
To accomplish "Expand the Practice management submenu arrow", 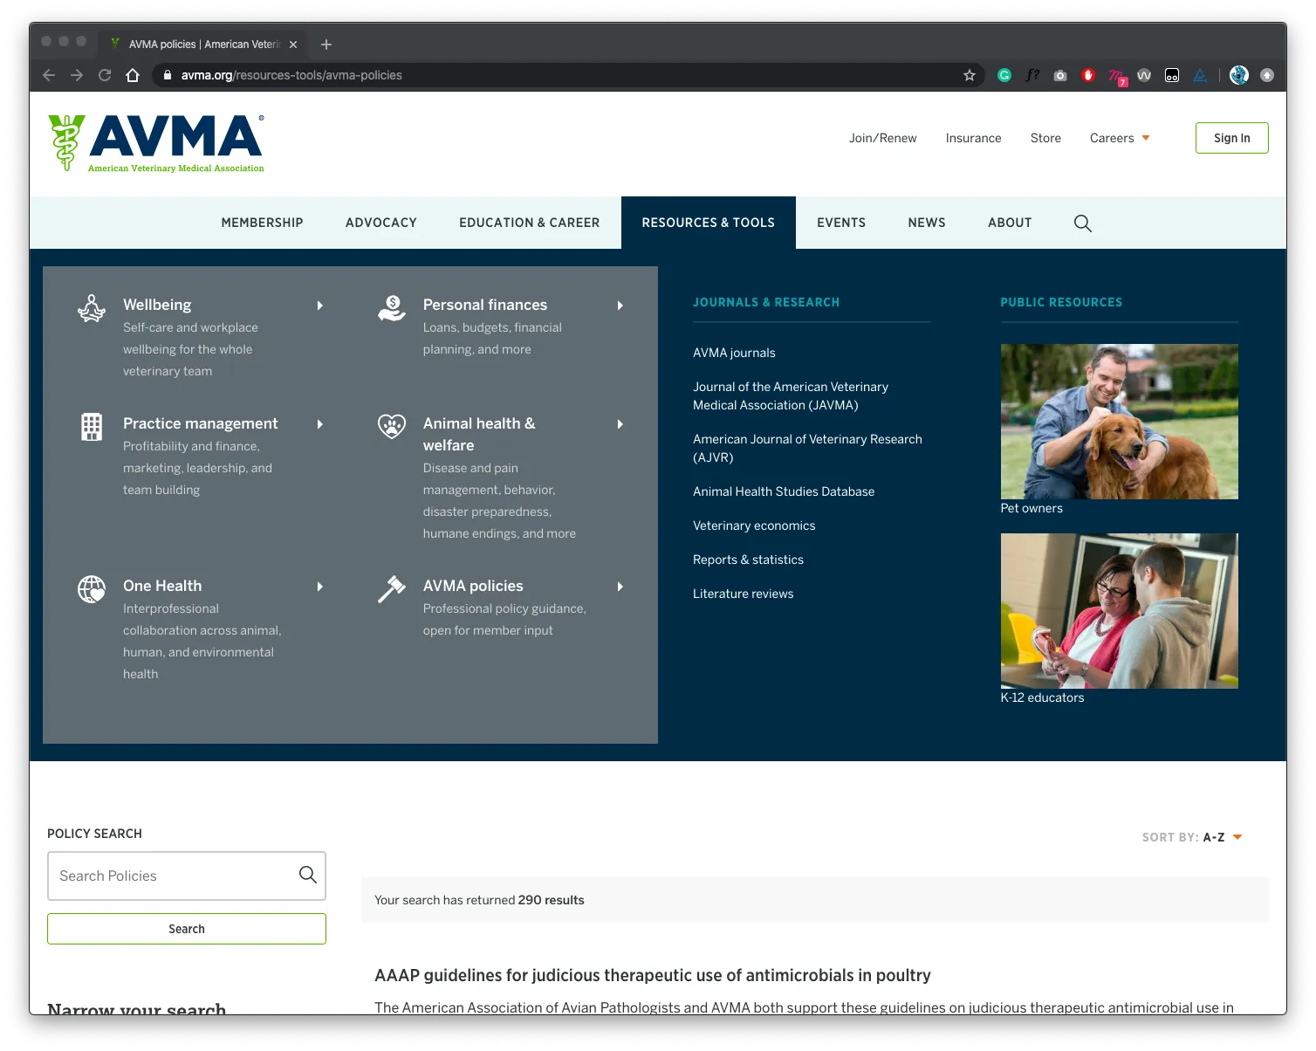I will [x=320, y=424].
